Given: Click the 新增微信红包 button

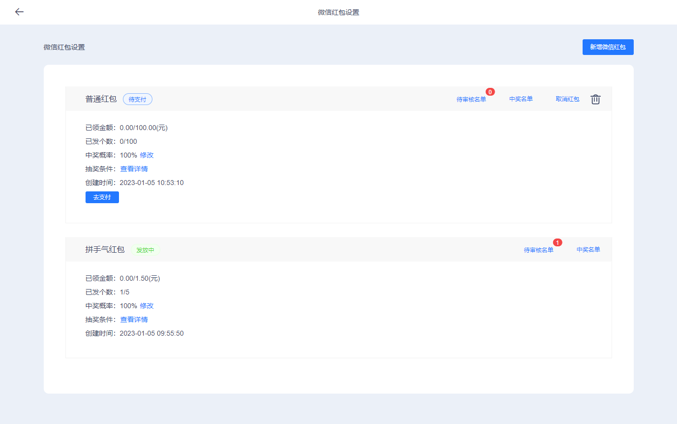Looking at the screenshot, I should [x=608, y=47].
